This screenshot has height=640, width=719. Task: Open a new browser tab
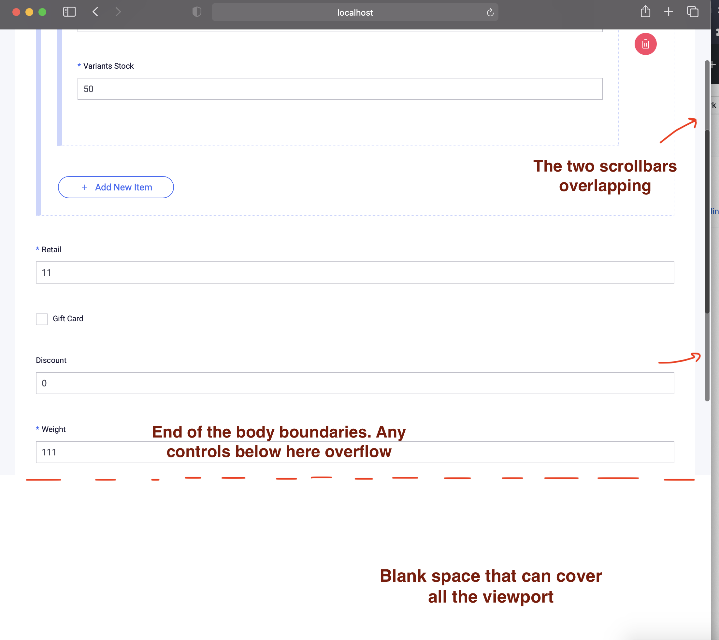[669, 12]
